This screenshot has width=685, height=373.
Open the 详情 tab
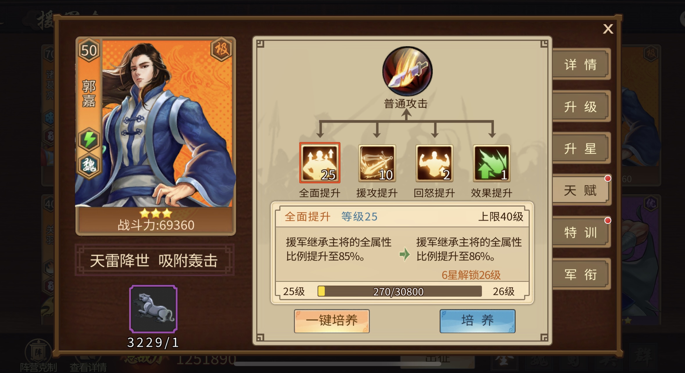coord(581,64)
